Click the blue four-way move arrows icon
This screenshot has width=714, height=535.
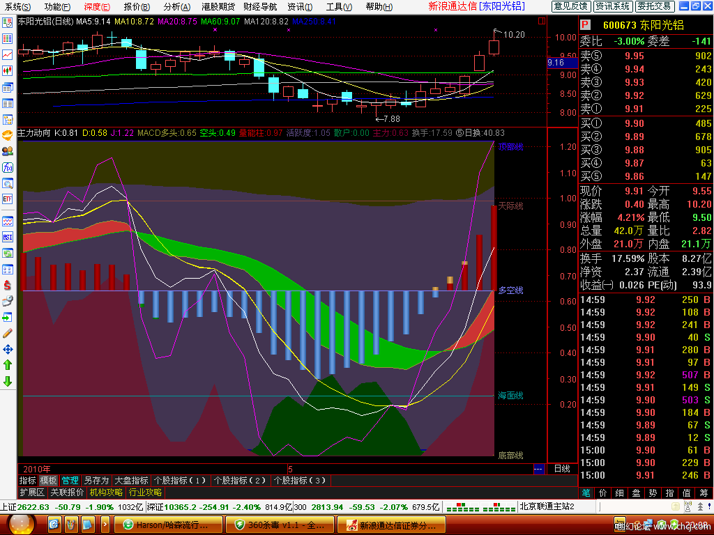pyautogui.click(x=7, y=350)
